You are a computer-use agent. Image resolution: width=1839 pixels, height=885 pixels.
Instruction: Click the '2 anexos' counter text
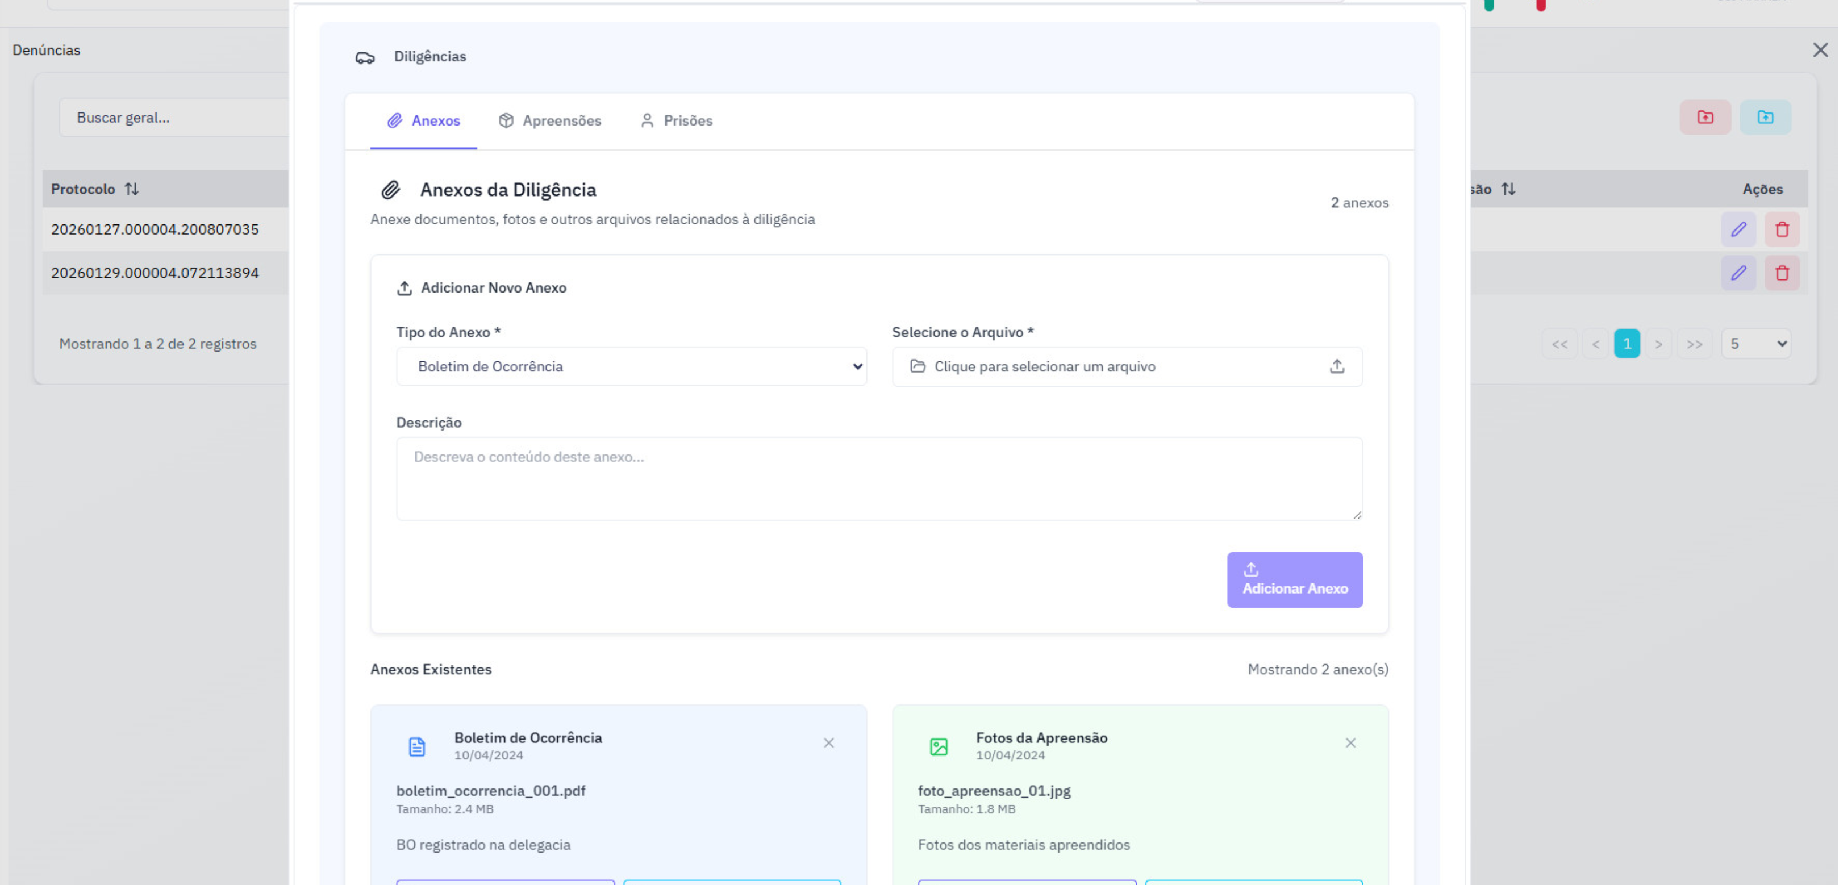click(x=1360, y=203)
